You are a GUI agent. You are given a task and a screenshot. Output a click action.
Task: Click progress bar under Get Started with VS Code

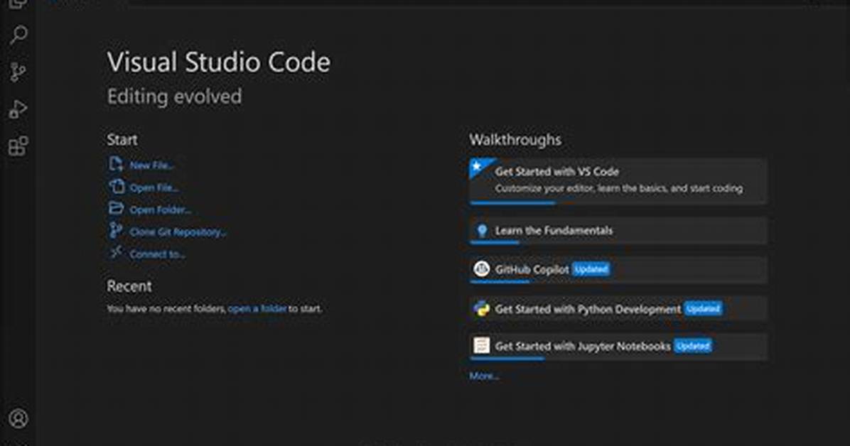coord(513,202)
